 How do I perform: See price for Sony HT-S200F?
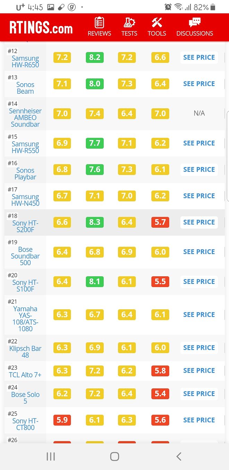point(199,222)
